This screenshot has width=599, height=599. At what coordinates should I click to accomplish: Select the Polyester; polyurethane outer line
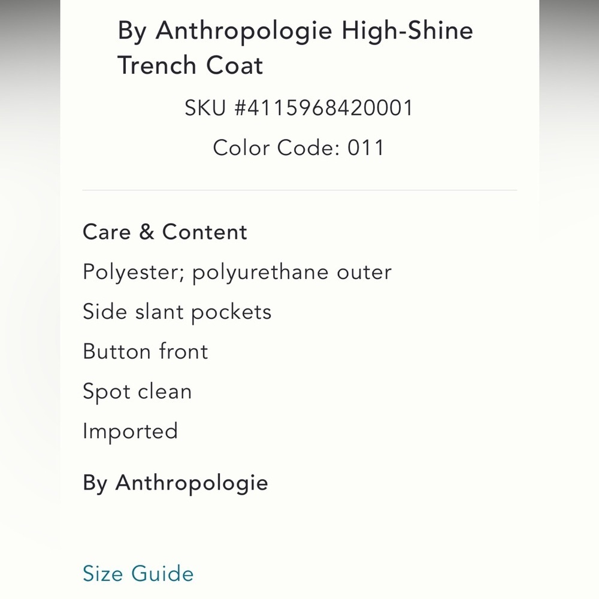(237, 271)
